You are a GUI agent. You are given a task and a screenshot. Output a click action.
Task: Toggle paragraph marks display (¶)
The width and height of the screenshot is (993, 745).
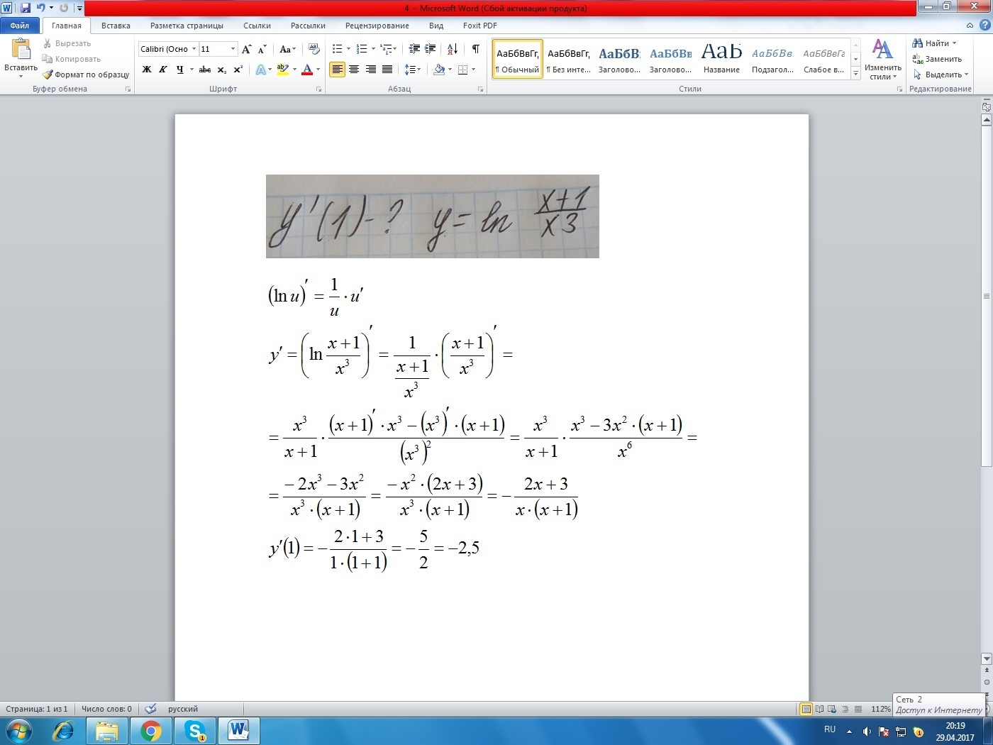click(475, 49)
